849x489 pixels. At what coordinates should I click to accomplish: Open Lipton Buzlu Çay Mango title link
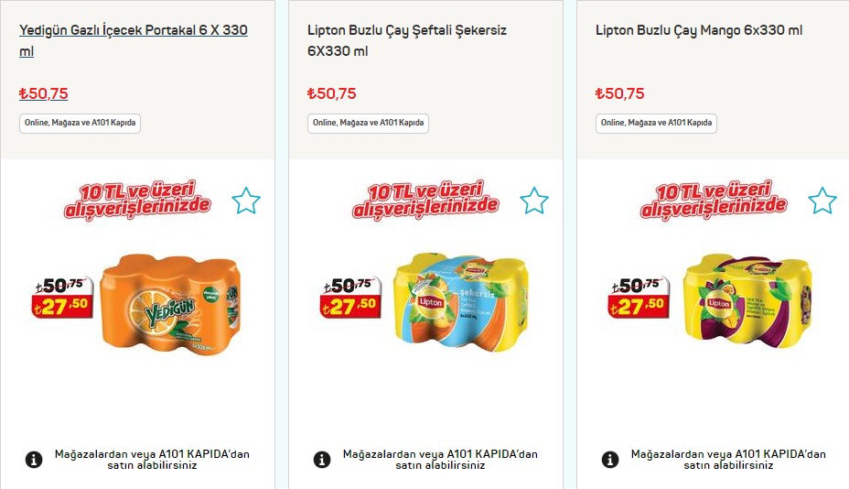(x=698, y=30)
